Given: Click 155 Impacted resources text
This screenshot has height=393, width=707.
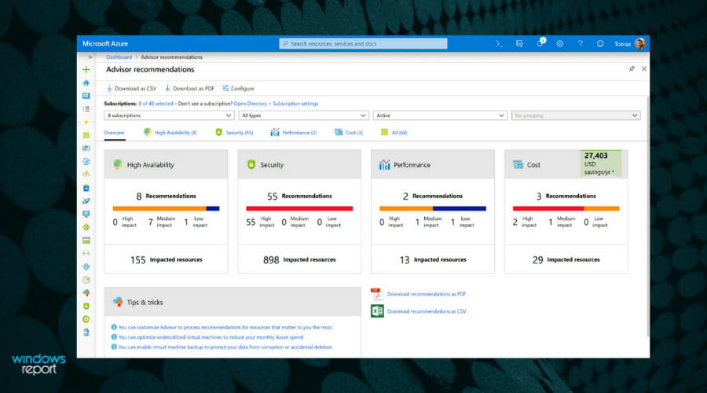Looking at the screenshot, I should pos(166,260).
